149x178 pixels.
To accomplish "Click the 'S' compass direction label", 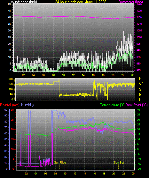I will 140,89.
